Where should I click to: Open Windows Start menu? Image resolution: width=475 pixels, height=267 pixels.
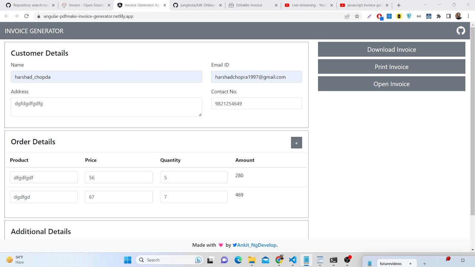(128, 260)
